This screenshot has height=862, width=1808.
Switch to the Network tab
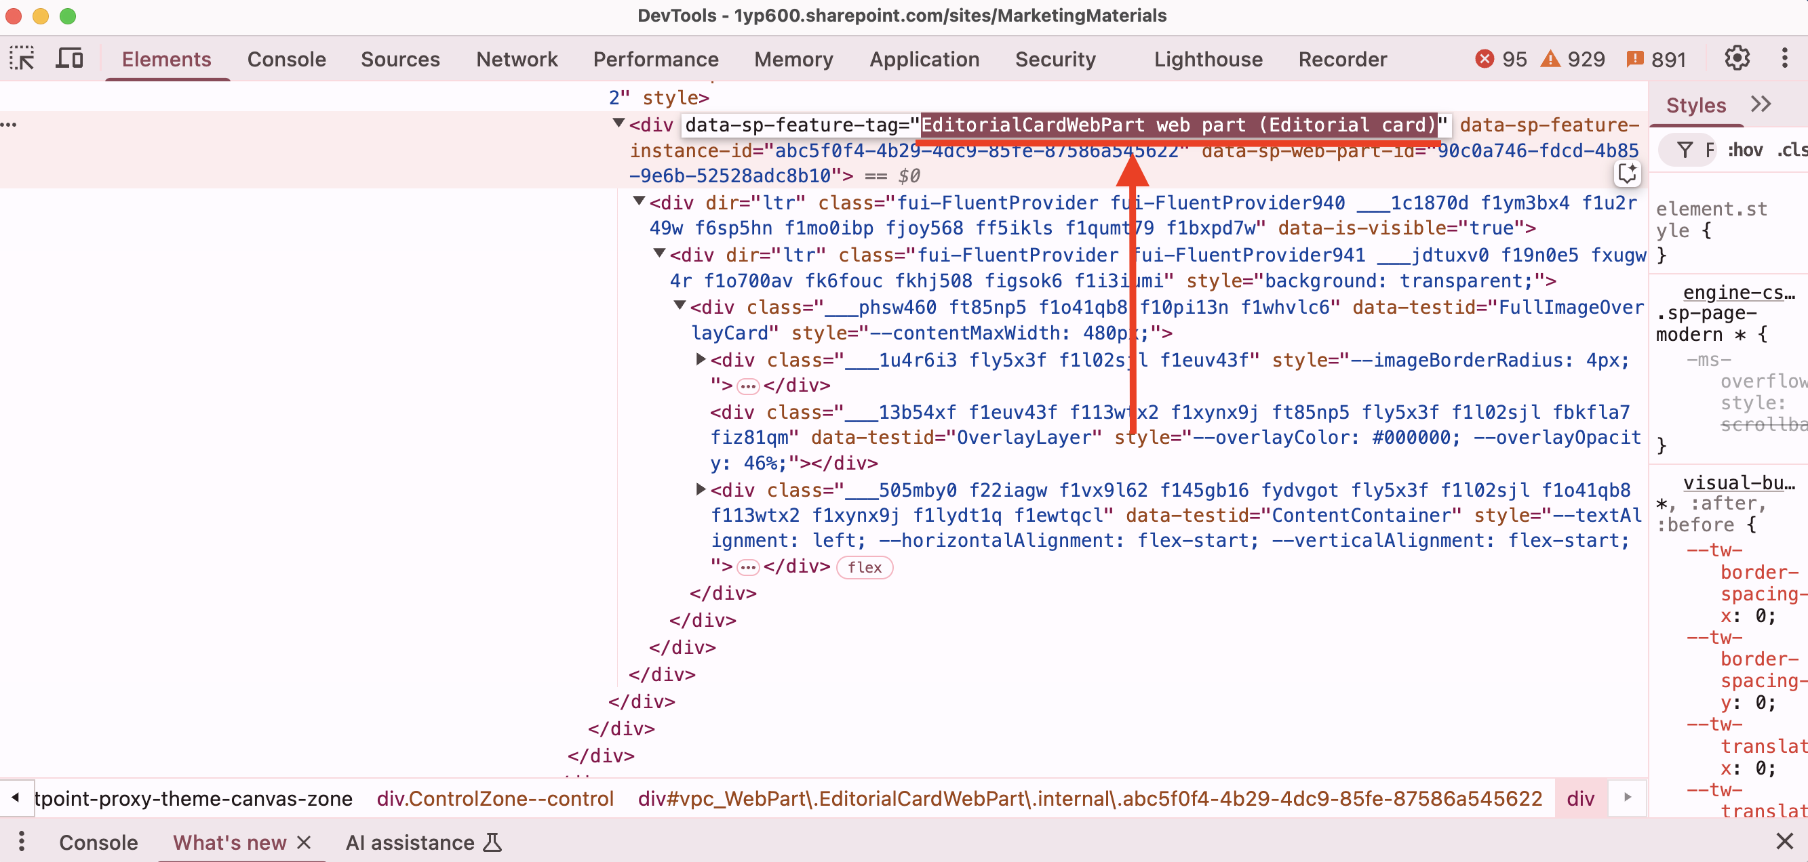517,59
